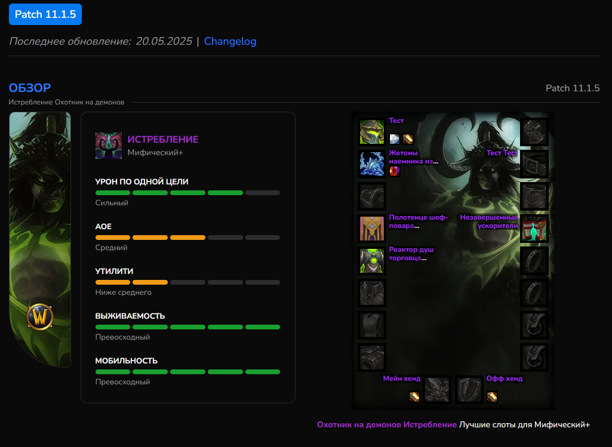Click the enchant scroll icon below Офф хенд
This screenshot has height=447, width=612.
[492, 397]
